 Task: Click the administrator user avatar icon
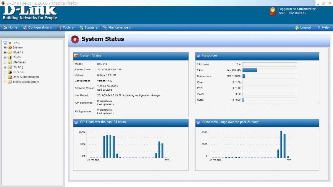tap(273, 11)
